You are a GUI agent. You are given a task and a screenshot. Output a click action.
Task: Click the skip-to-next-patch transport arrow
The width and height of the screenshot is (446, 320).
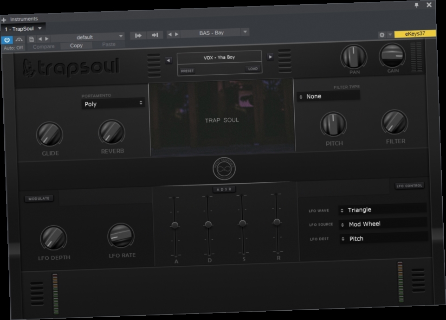(x=155, y=35)
